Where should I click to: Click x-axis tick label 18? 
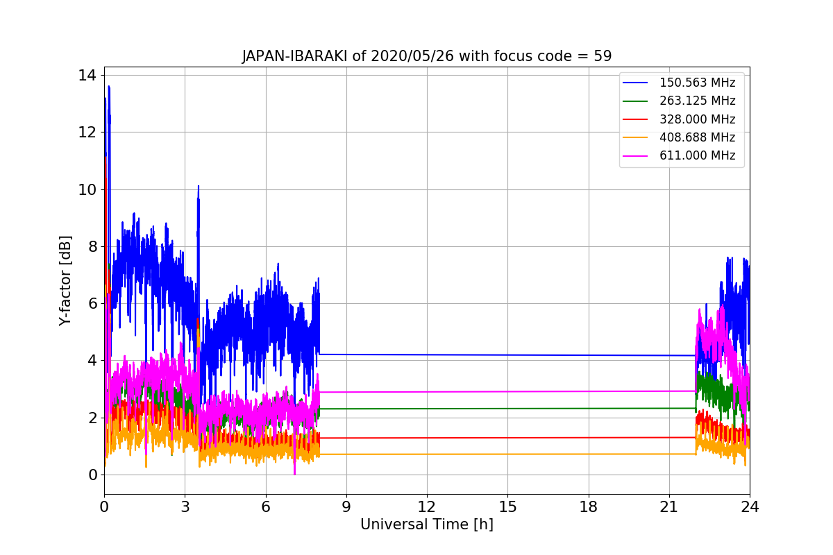(x=589, y=506)
